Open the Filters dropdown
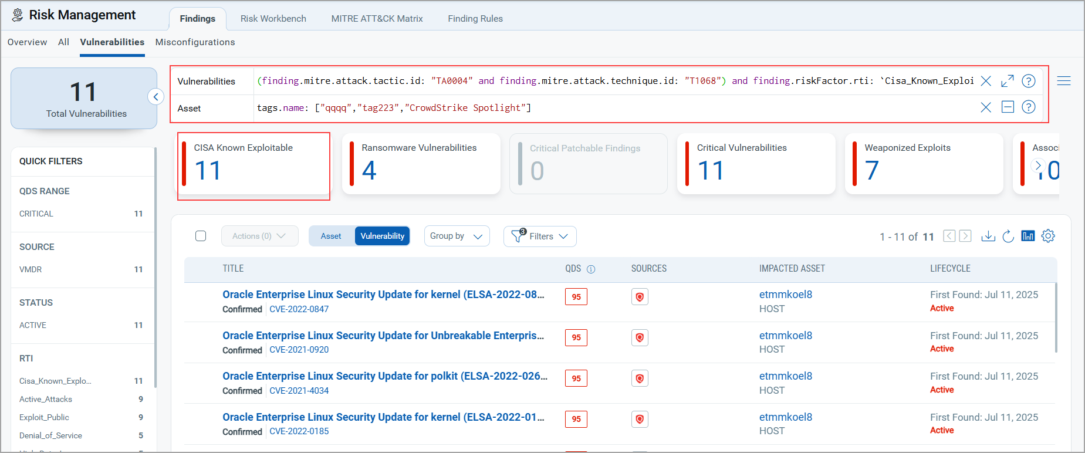1085x453 pixels. [540, 236]
